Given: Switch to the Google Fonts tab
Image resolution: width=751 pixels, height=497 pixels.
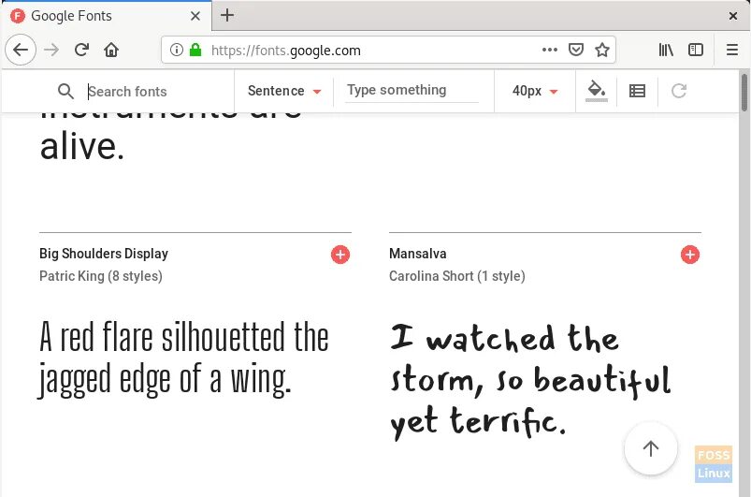Looking at the screenshot, I should [x=106, y=16].
